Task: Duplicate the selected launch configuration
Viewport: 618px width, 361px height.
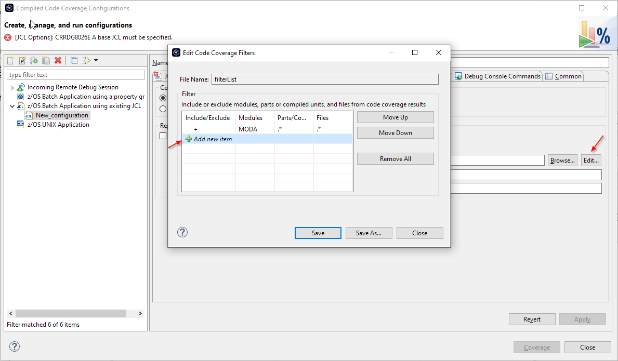Action: tap(47, 60)
